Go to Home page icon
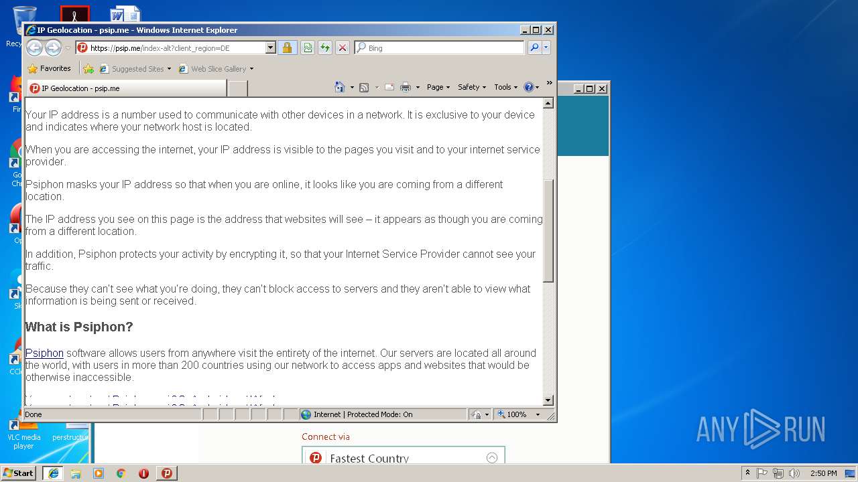The width and height of the screenshot is (858, 482). (x=340, y=87)
